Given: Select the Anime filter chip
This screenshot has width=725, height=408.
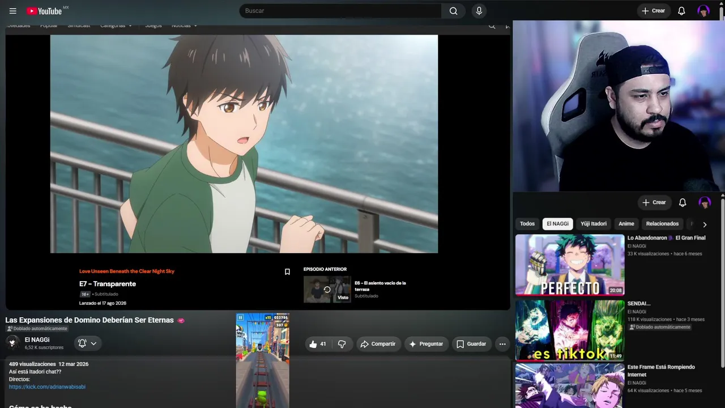Looking at the screenshot, I should point(626,224).
